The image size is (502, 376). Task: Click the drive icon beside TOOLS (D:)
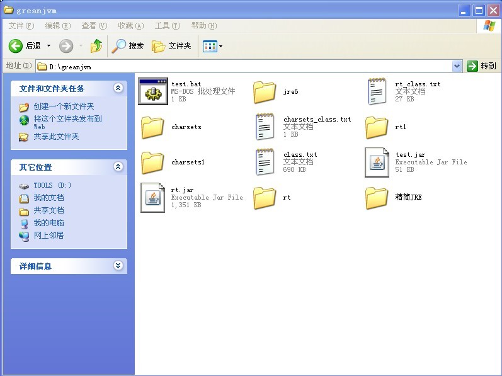pos(24,186)
